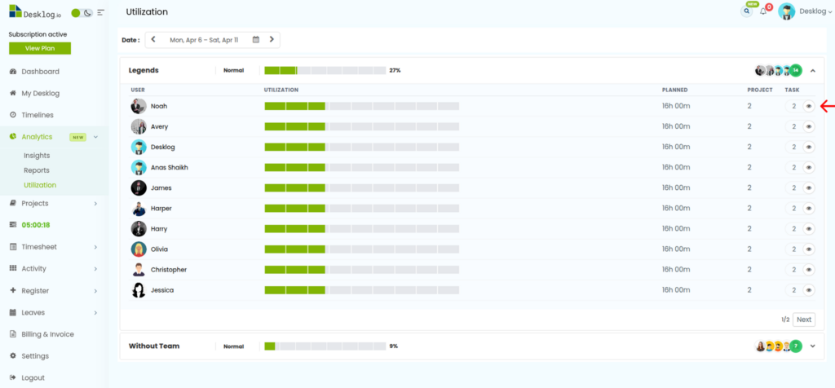Click Olivia's utilization progress bar
Image resolution: width=835 pixels, height=388 pixels.
(x=361, y=249)
